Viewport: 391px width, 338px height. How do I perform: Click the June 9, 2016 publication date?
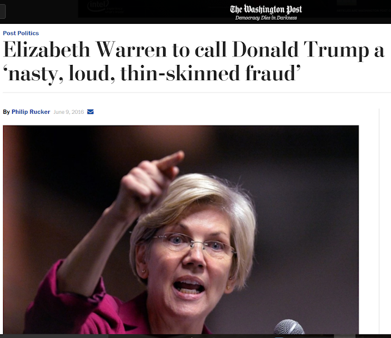click(68, 112)
